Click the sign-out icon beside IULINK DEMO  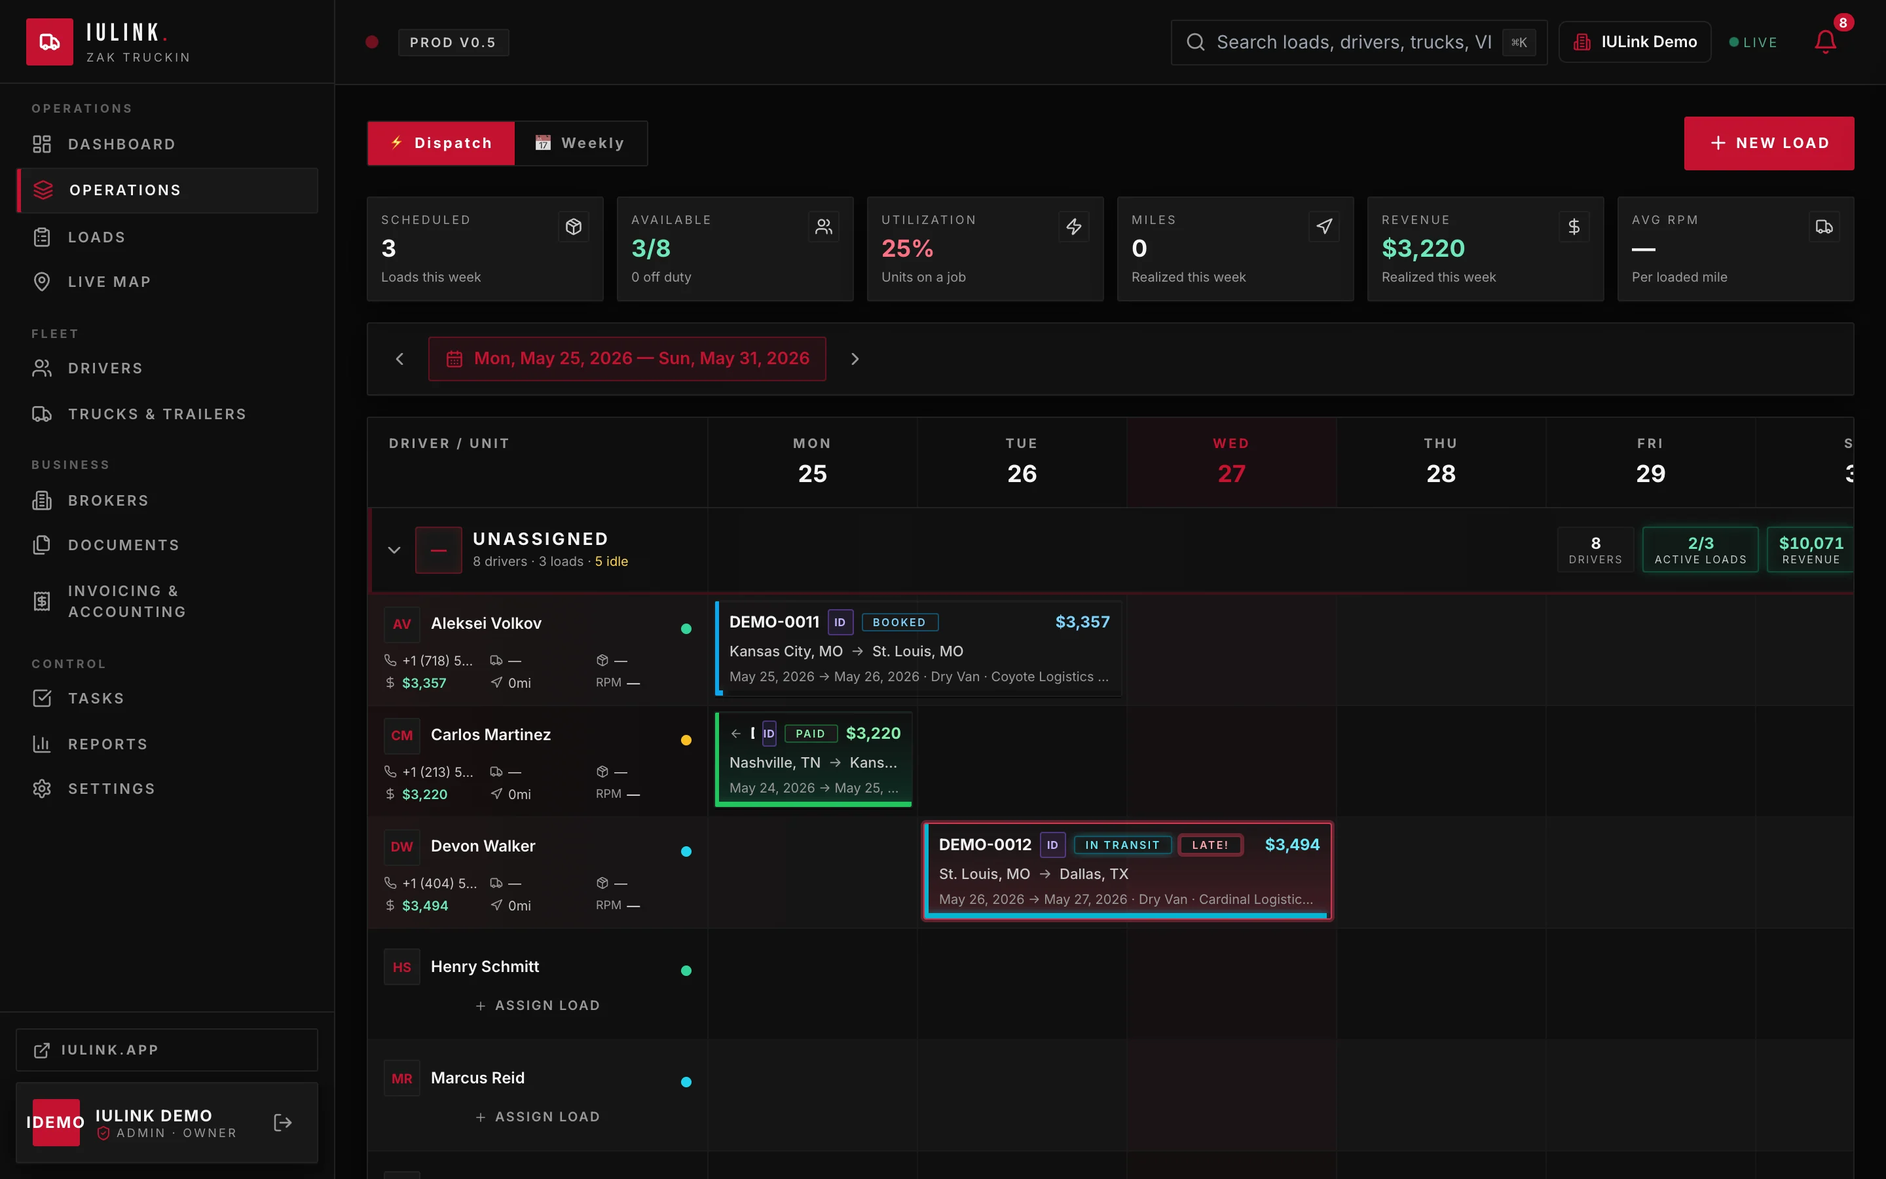click(283, 1122)
